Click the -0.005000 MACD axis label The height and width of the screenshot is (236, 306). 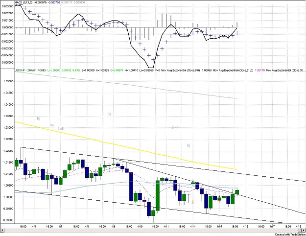[7, 63]
